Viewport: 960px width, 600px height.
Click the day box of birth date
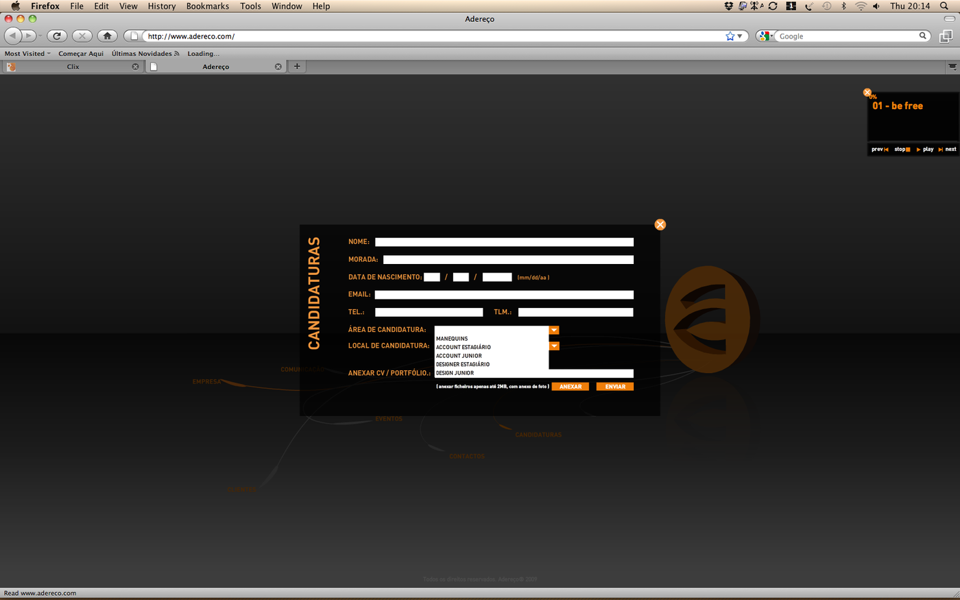pos(461,277)
